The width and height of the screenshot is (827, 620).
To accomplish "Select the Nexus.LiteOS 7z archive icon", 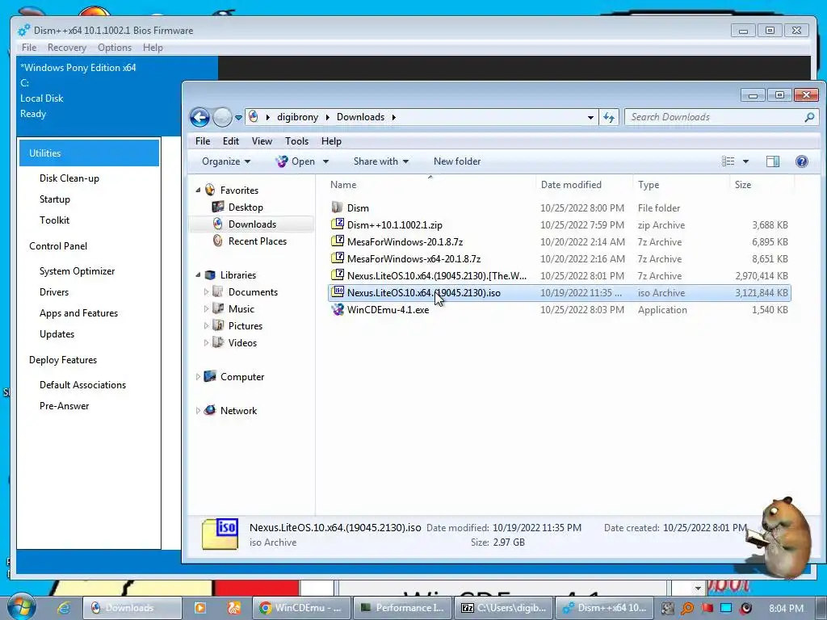I will click(x=337, y=275).
